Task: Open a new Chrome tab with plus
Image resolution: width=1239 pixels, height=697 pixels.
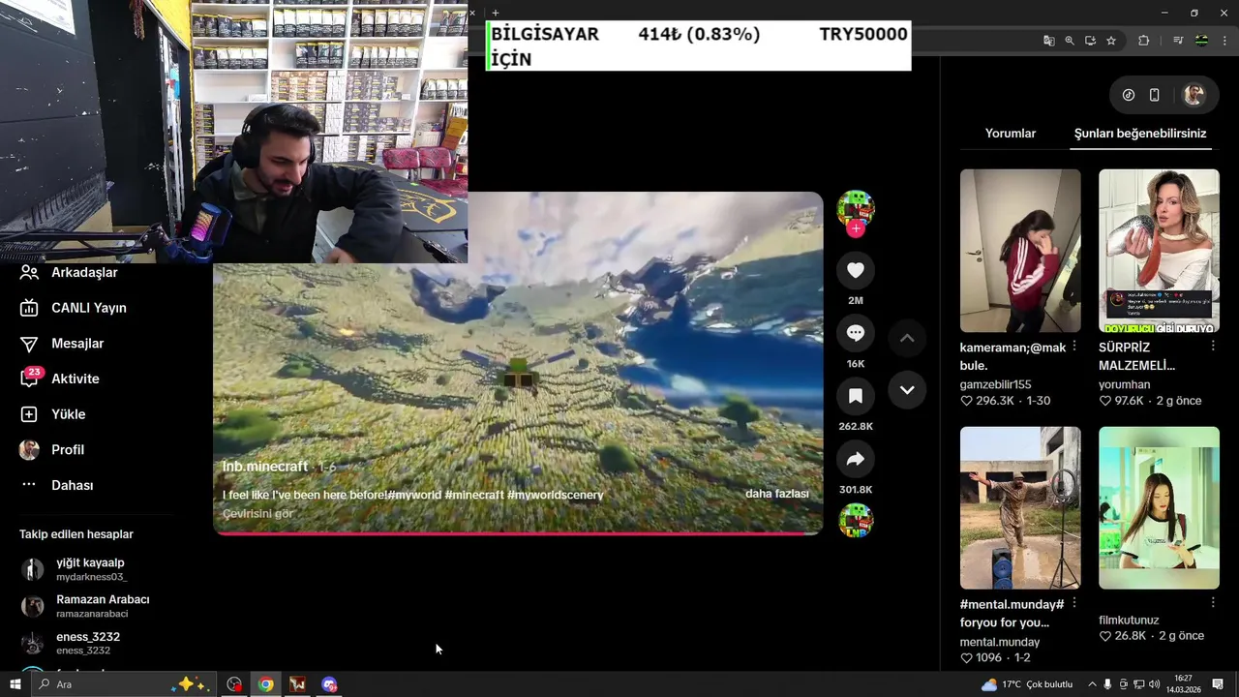Action: coord(496,13)
